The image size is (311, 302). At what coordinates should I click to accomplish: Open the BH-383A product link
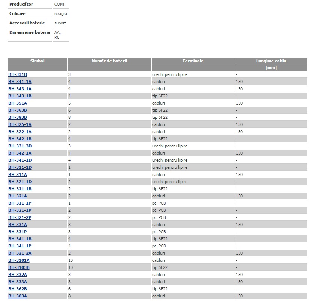pos(18,296)
